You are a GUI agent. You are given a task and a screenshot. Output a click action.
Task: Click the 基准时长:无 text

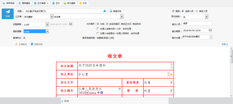19,38
